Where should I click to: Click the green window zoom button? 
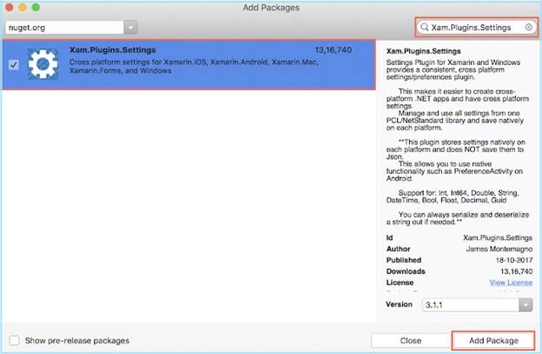[x=36, y=7]
